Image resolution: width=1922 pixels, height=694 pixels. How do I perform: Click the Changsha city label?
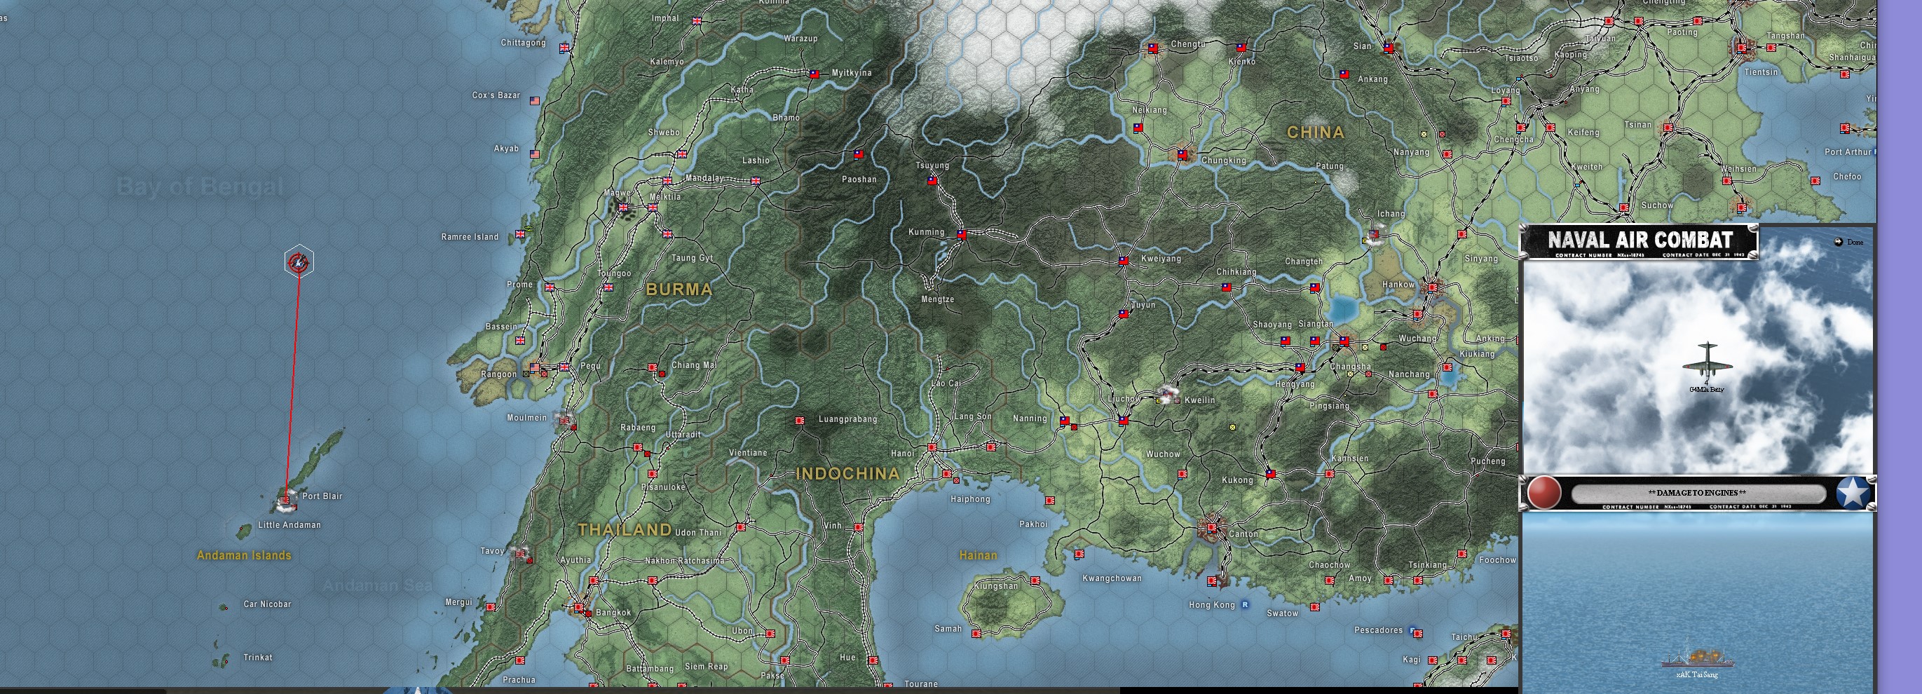(1351, 367)
